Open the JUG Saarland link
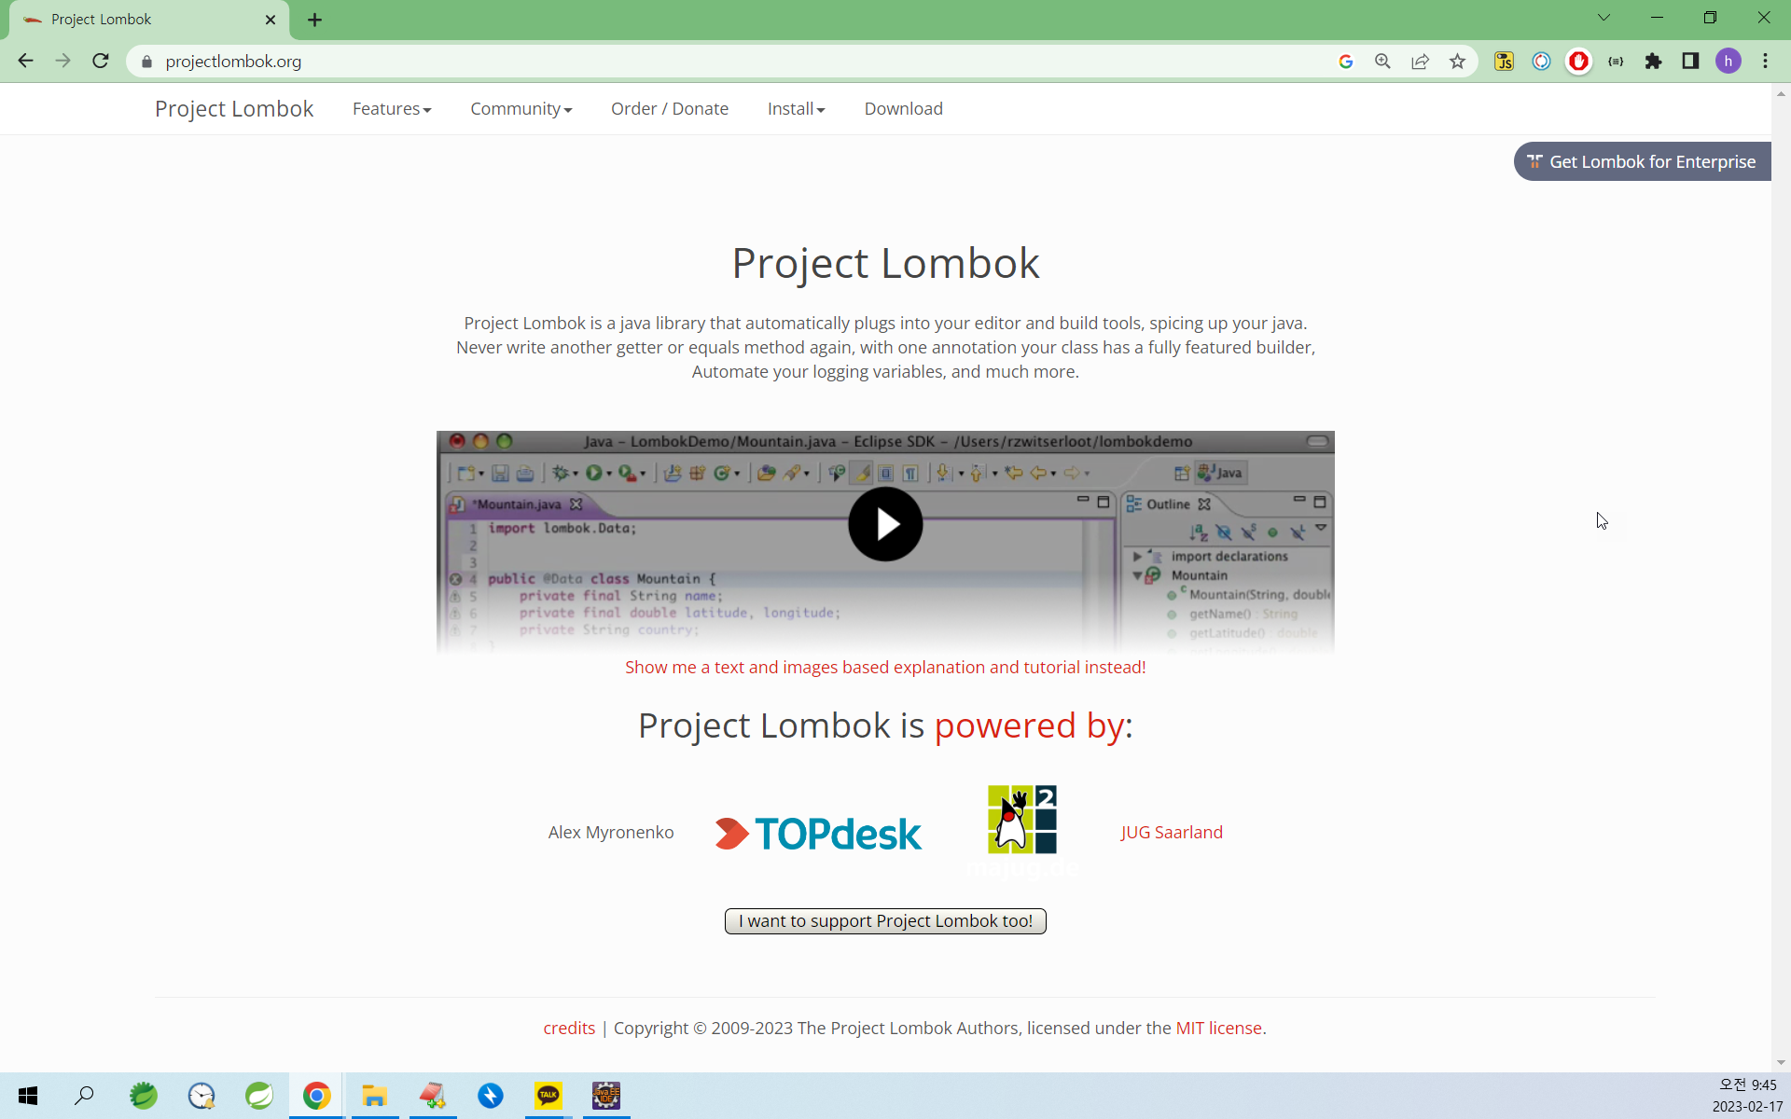This screenshot has width=1791, height=1119. 1172,833
